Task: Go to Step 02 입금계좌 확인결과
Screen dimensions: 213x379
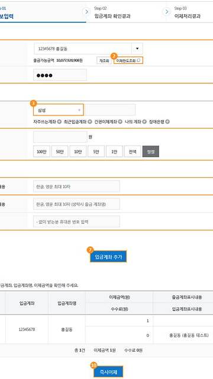Action: [112, 13]
